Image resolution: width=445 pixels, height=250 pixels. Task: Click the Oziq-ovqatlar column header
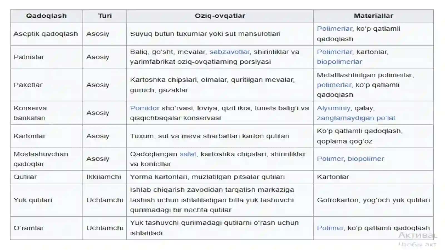[x=220, y=16]
